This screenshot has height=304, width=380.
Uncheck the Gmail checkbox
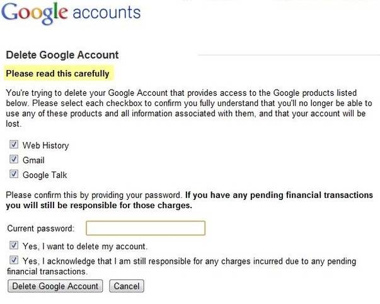click(14, 160)
